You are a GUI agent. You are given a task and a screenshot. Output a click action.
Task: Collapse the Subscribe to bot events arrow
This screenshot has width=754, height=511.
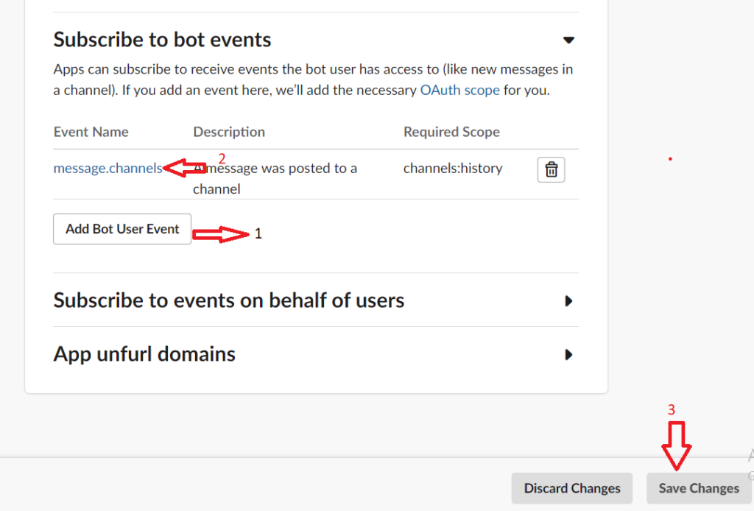click(568, 40)
